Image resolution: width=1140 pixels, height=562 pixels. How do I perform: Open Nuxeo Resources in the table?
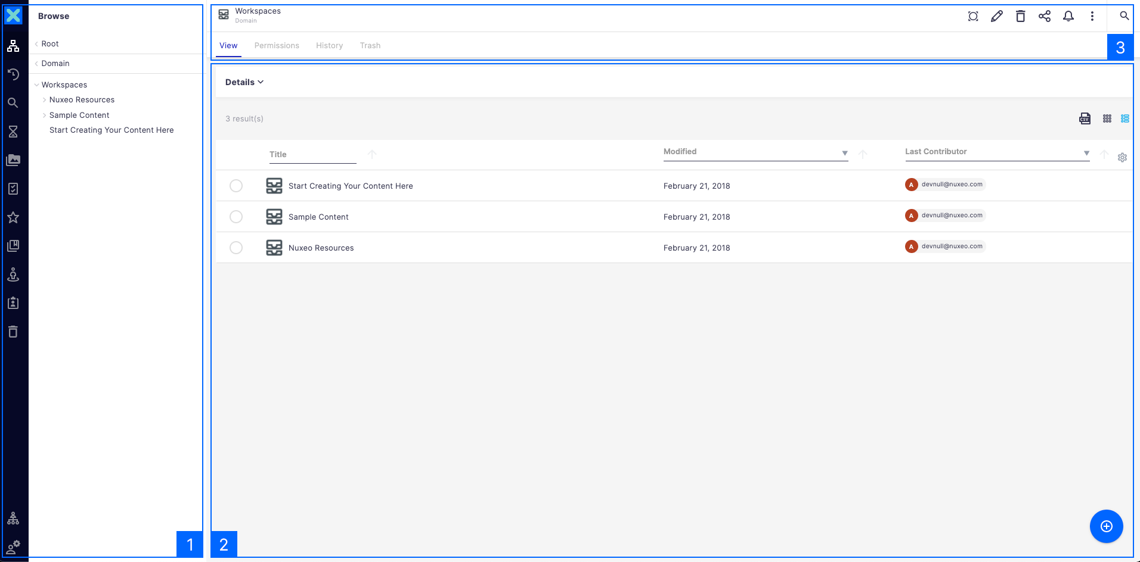321,248
